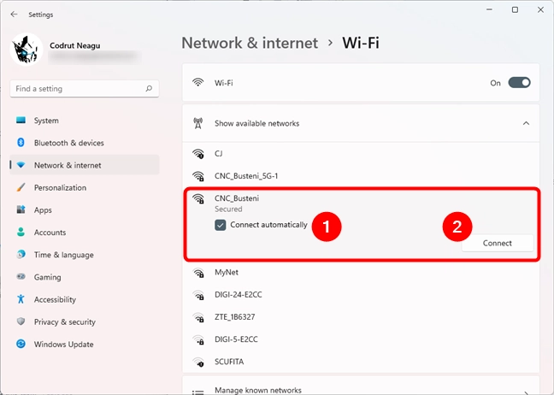
Task: Collapse the Show available networks section
Action: [526, 123]
